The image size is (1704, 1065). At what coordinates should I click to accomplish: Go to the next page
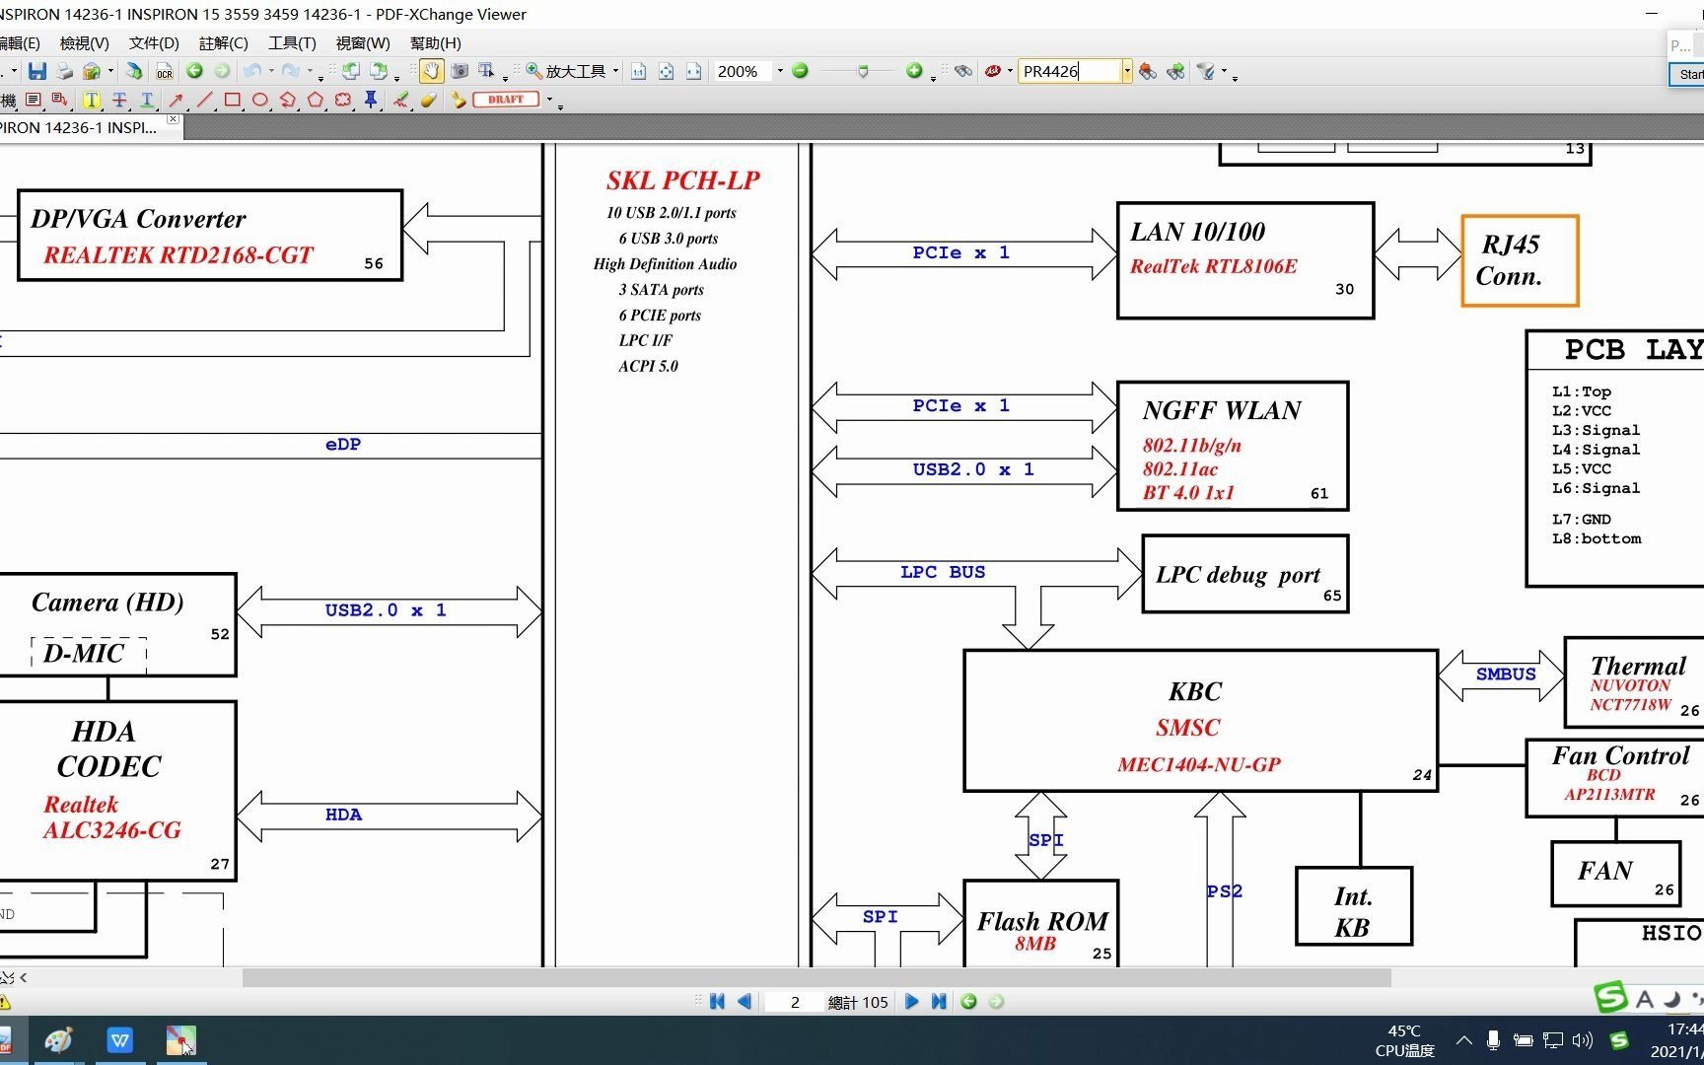point(911,1002)
